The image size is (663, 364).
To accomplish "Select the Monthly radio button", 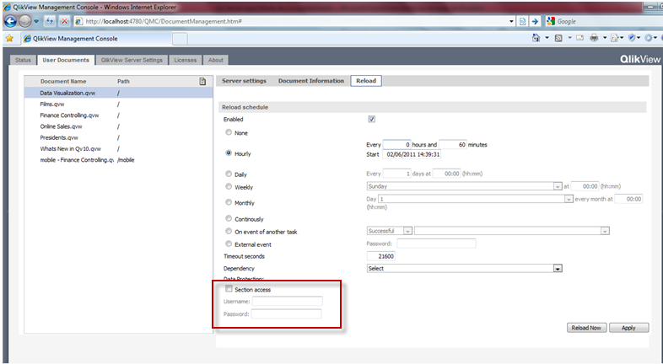I will pos(229,202).
